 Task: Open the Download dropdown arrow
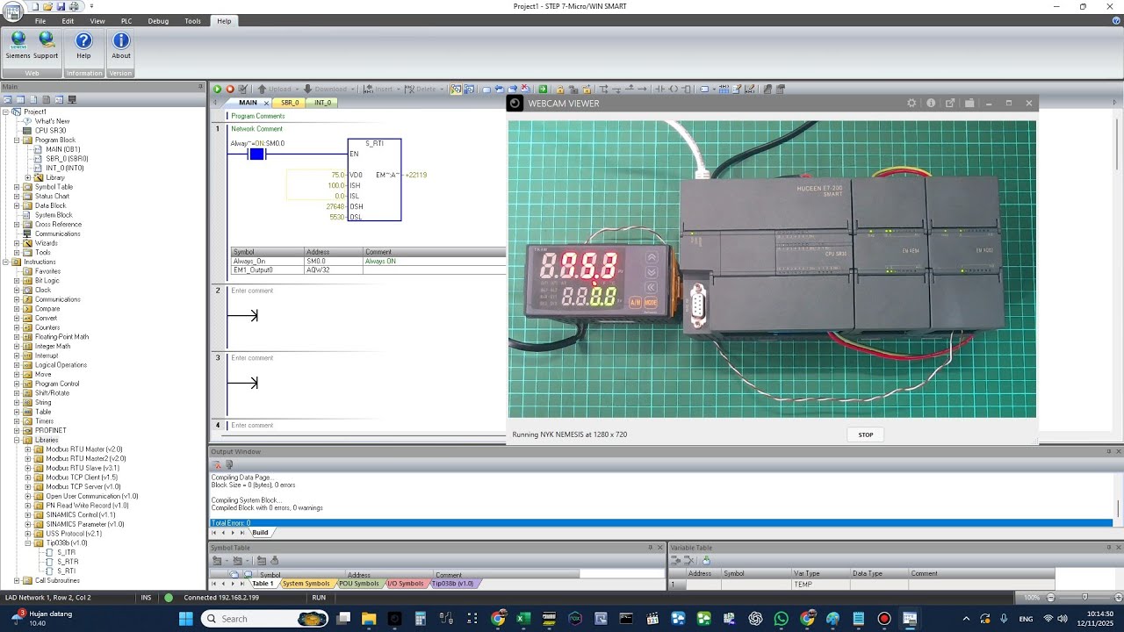353,89
